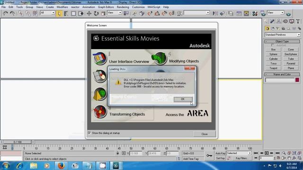Open Firefox from the Windows taskbar

pos(61,166)
